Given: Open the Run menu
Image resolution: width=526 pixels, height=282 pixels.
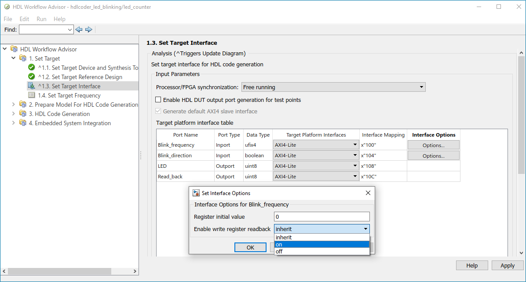Looking at the screenshot, I should click(x=41, y=19).
